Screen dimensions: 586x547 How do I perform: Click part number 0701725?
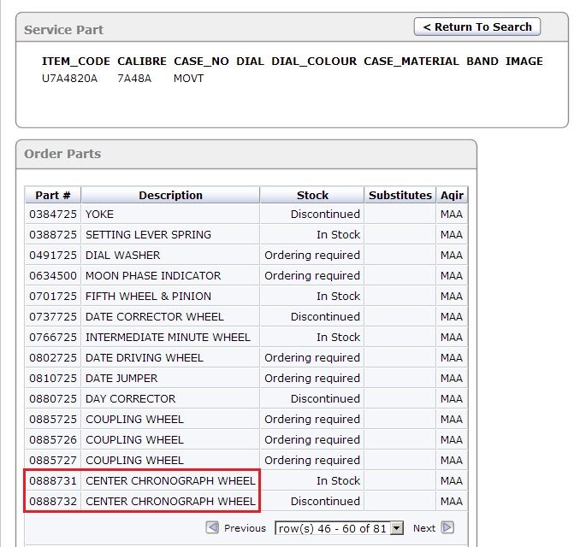pos(52,297)
